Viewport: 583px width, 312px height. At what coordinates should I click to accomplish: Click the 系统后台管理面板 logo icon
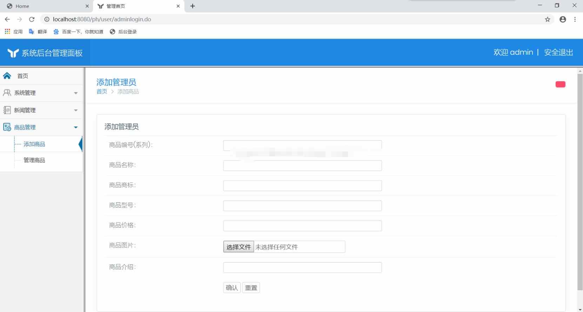point(13,53)
